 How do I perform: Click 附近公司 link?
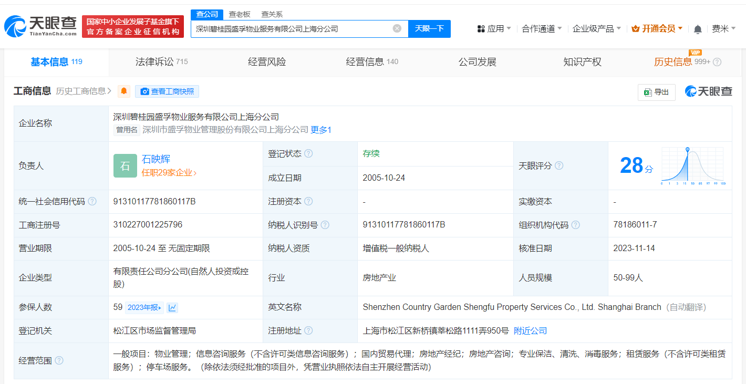click(530, 331)
